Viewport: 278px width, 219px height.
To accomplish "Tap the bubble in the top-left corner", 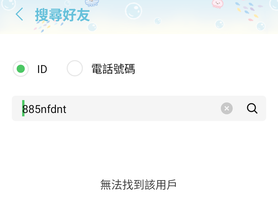I will click(8, 4).
